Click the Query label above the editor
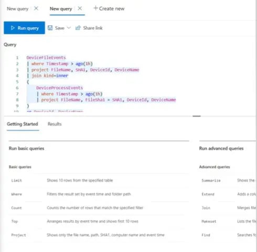 (x=10, y=45)
